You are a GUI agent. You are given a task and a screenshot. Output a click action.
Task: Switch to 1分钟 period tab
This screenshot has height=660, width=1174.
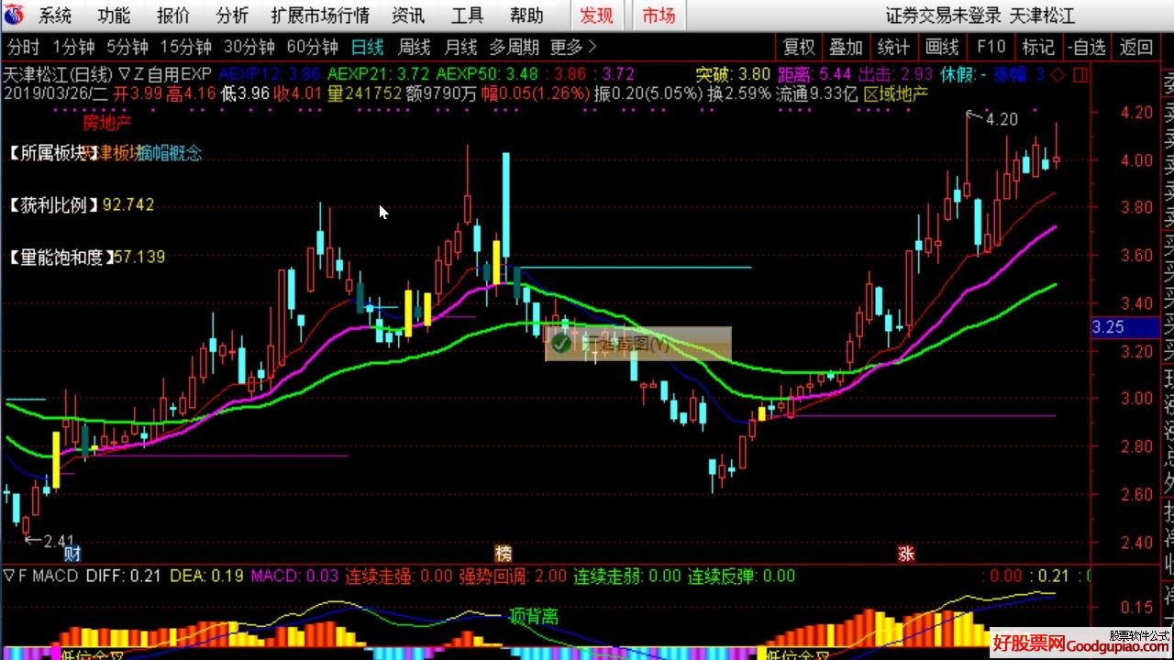tap(74, 47)
